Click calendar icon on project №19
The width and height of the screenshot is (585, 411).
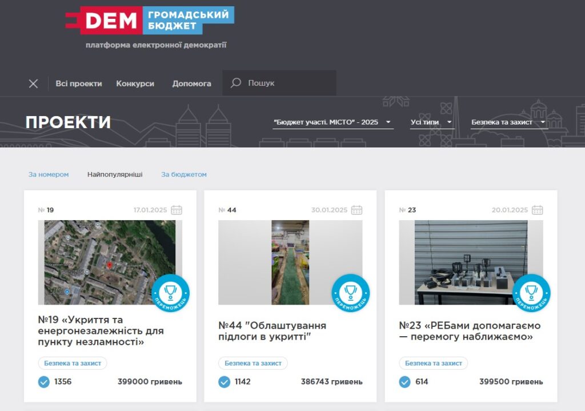(177, 210)
